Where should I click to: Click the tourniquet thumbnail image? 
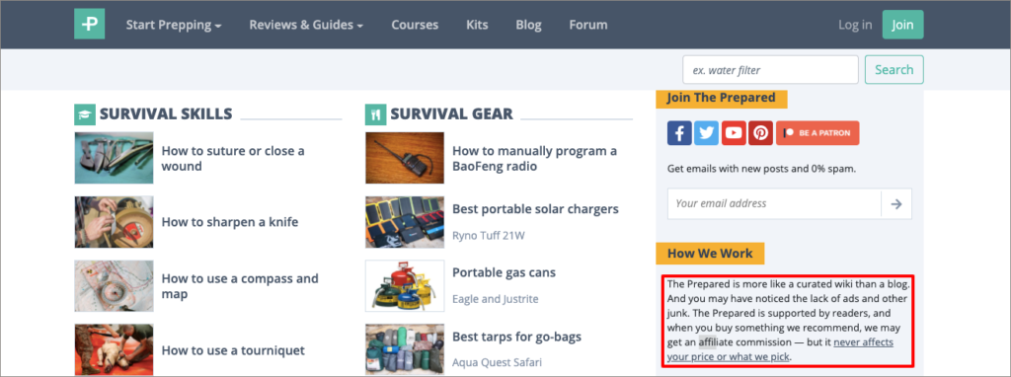point(114,349)
